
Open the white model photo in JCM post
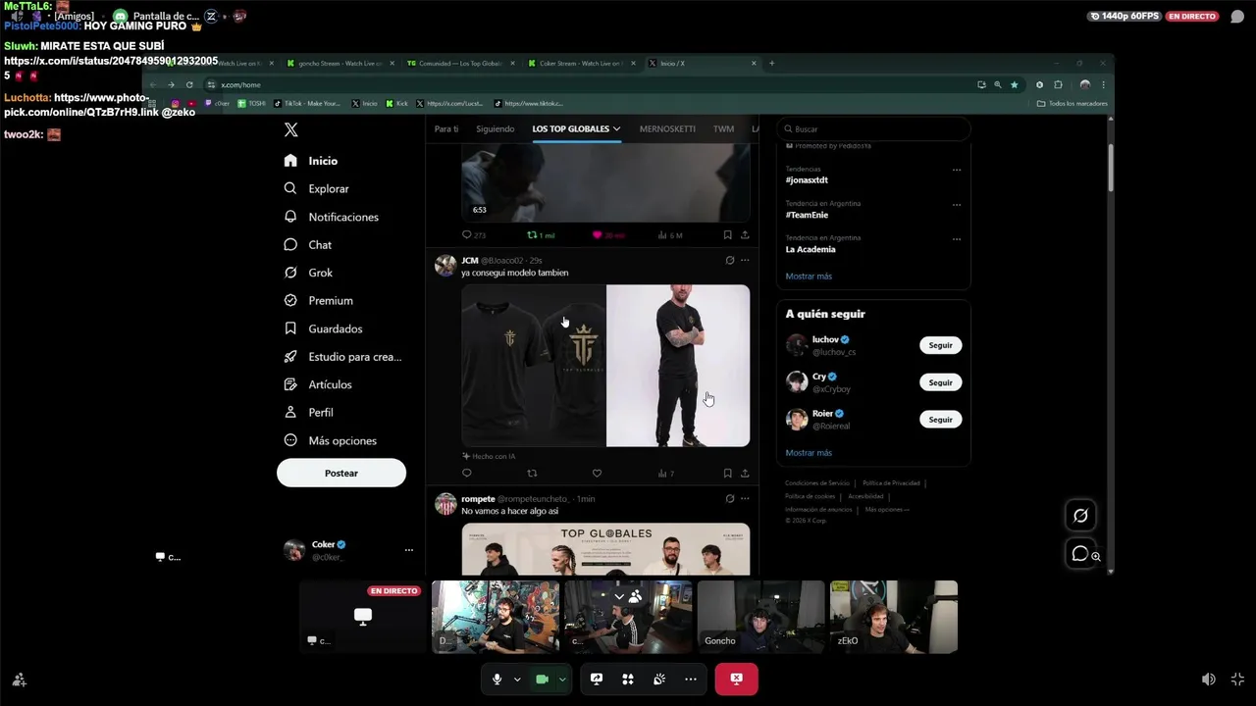tap(678, 366)
